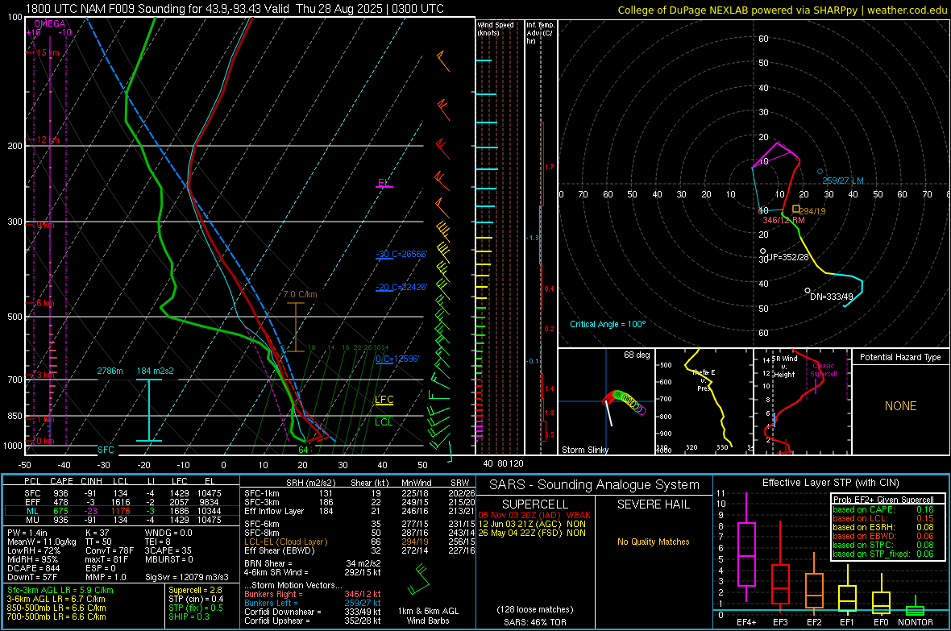Click the red EF3 box plot
Screen dimensions: 951x631
pos(780,566)
